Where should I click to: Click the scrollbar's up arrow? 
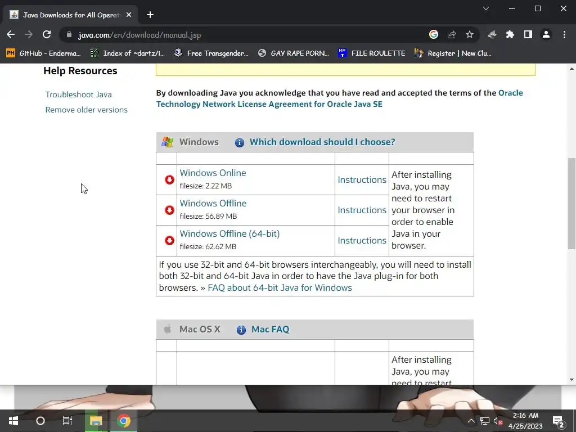pos(571,69)
